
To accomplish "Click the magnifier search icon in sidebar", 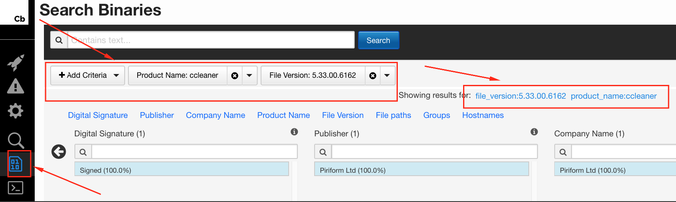I will coord(15,141).
